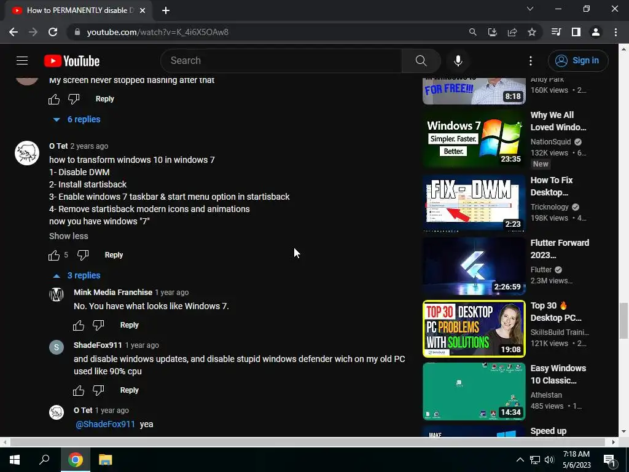629x472 pixels.
Task: Toggle Chrome side panel
Action: click(576, 32)
